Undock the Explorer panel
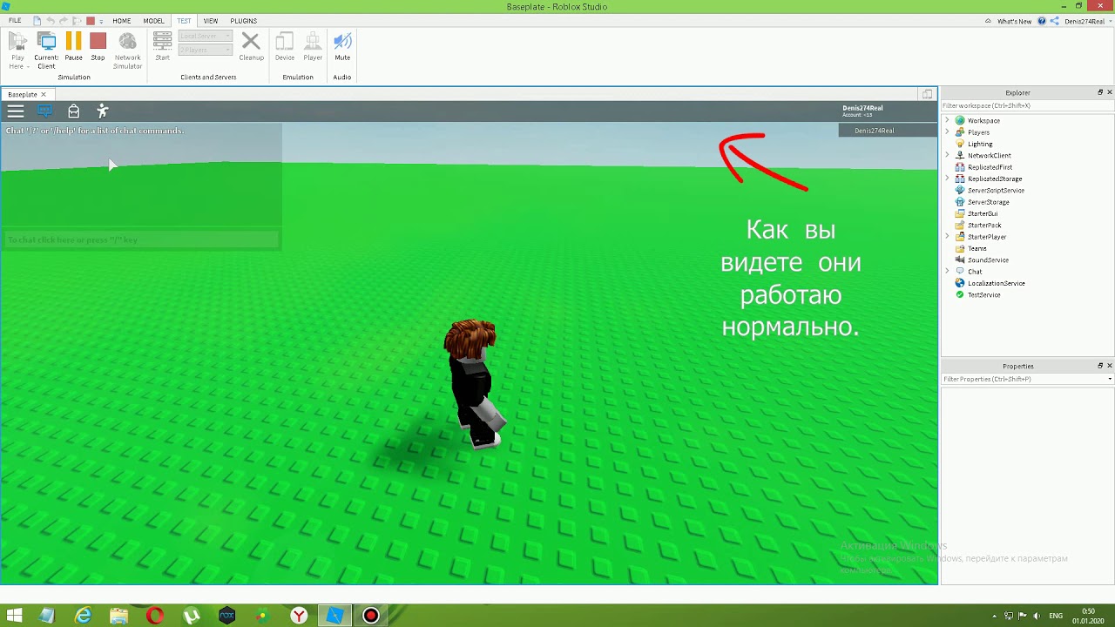1115x627 pixels. [1100, 92]
